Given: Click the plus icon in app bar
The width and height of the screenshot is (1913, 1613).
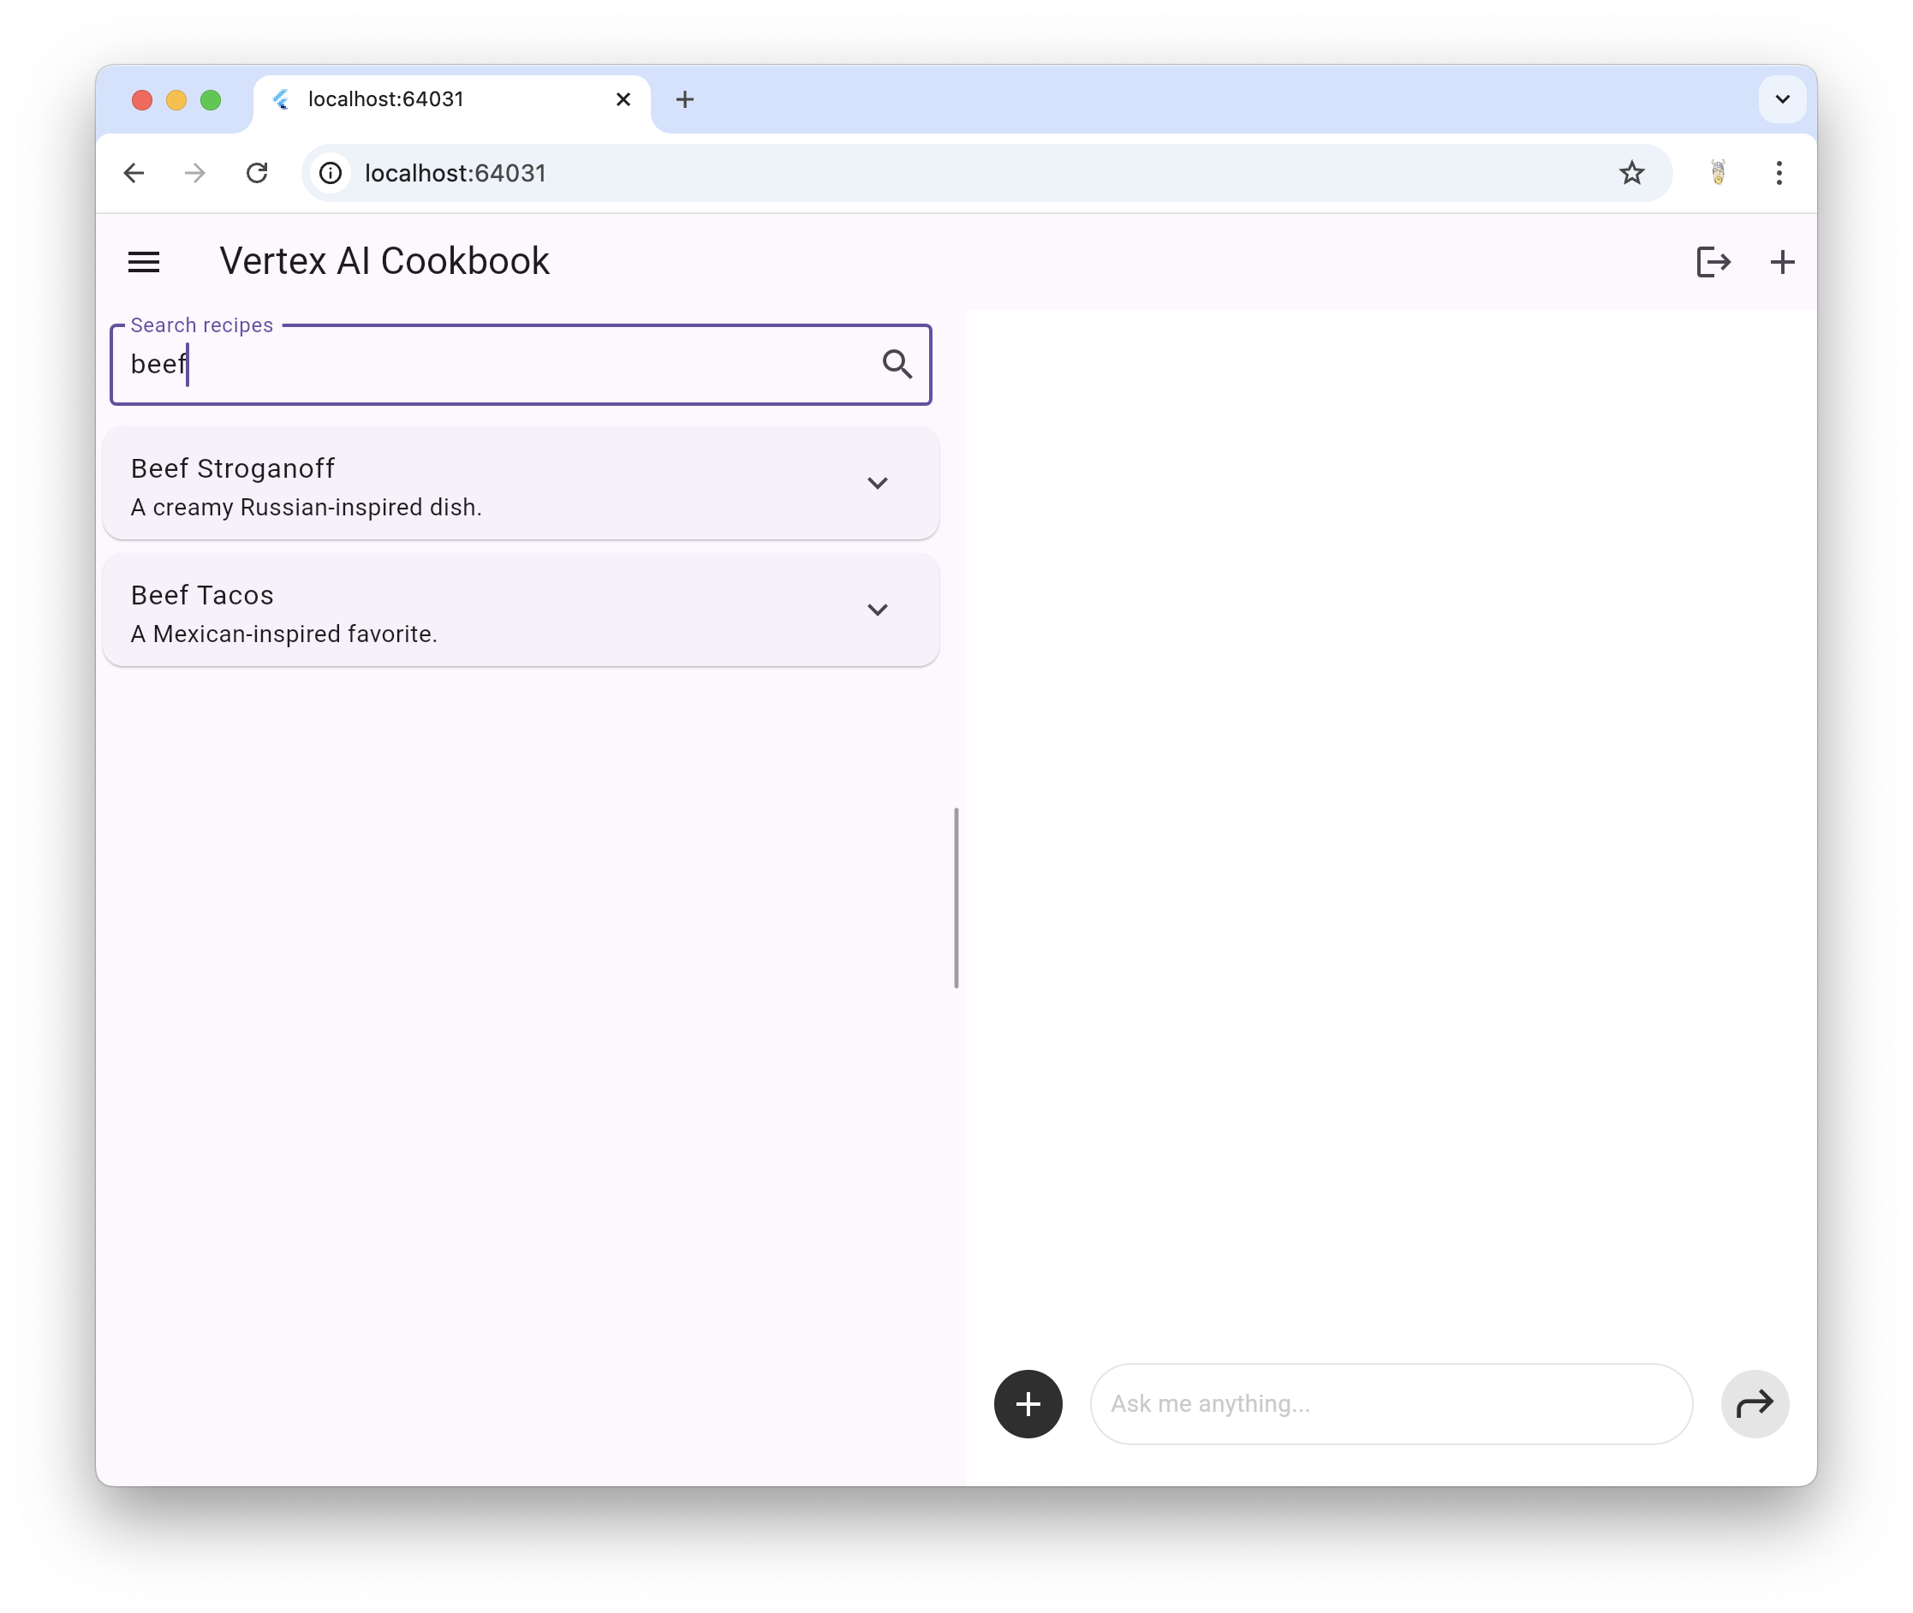Looking at the screenshot, I should point(1782,263).
